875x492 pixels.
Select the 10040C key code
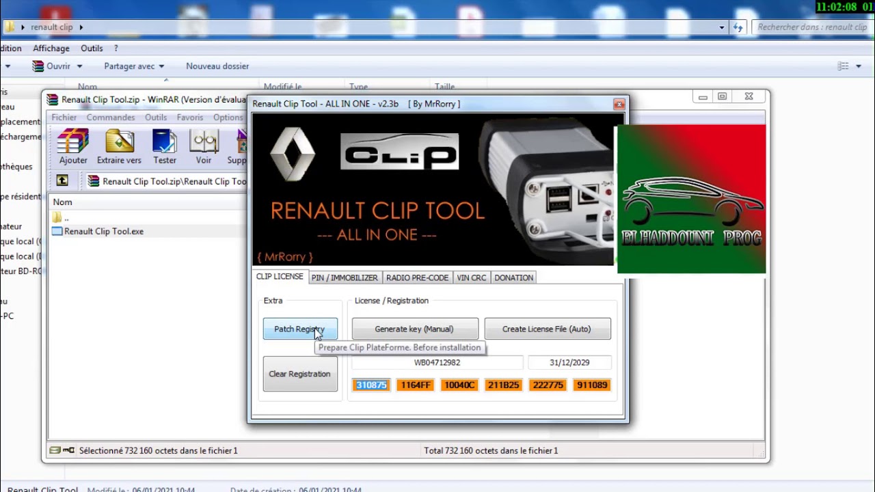pyautogui.click(x=459, y=385)
